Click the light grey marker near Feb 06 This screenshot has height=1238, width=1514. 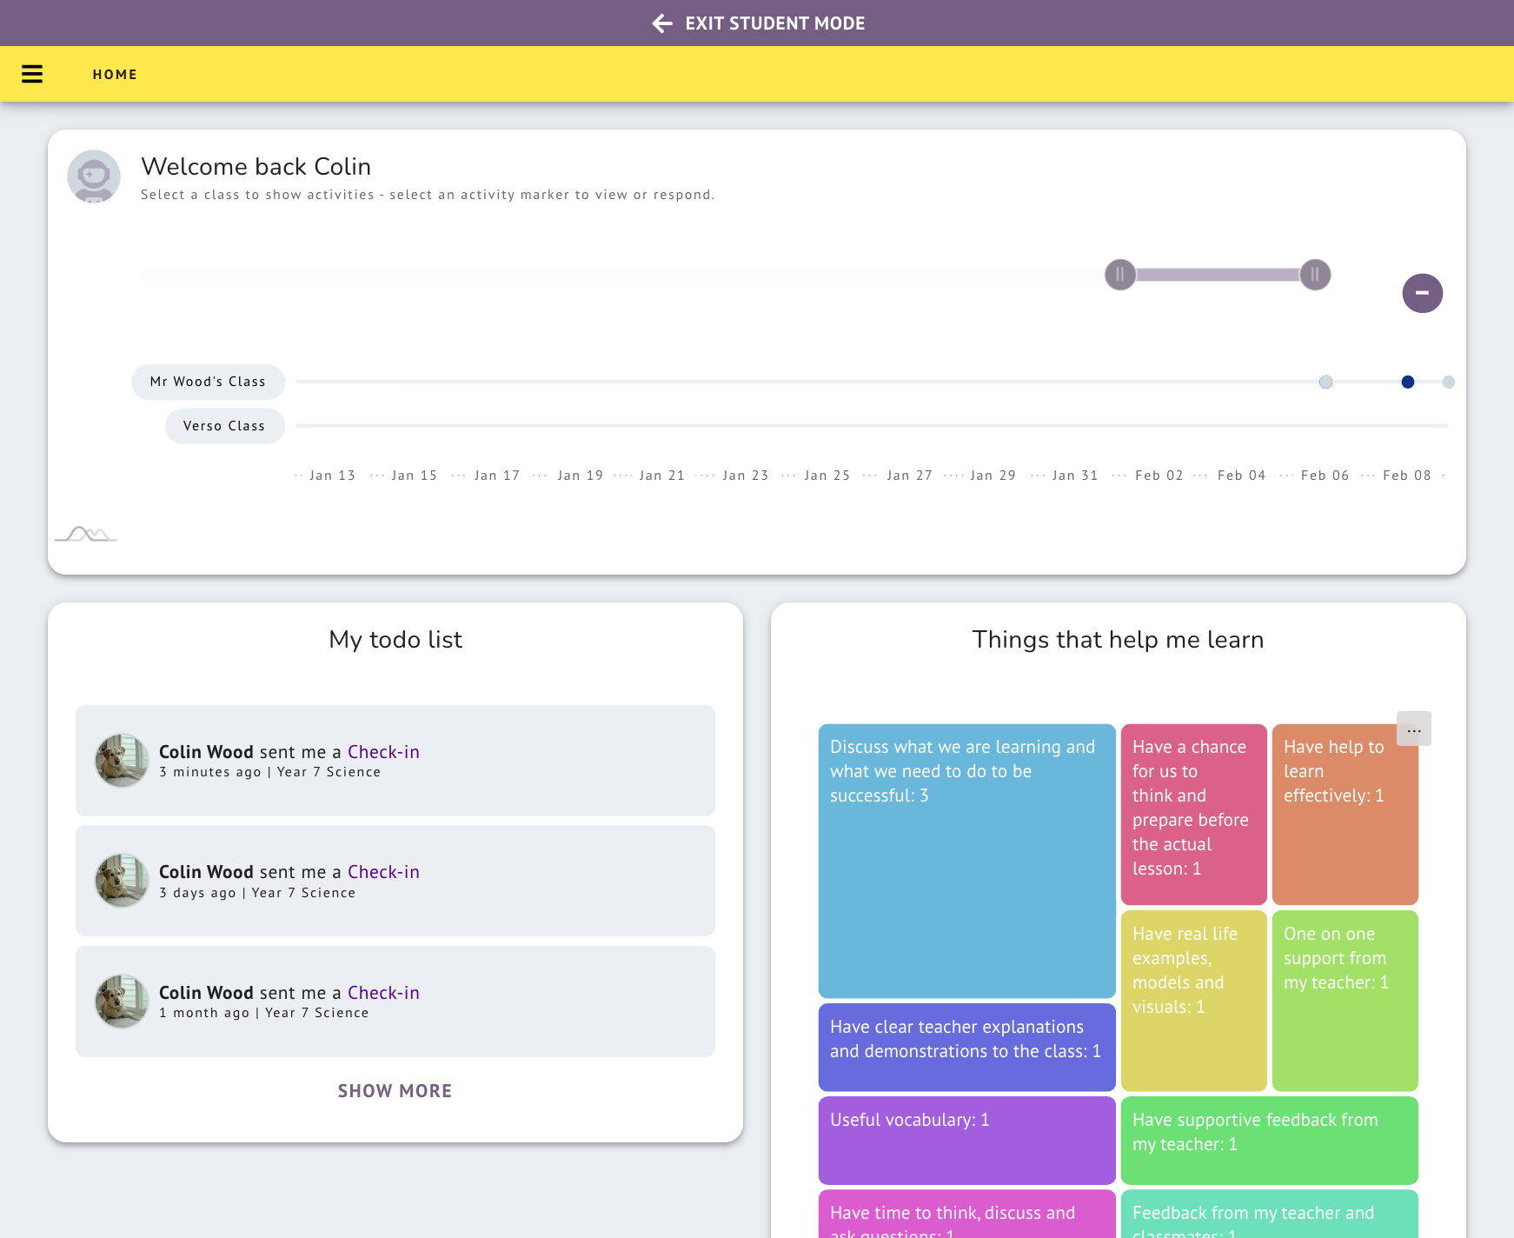pos(1325,382)
